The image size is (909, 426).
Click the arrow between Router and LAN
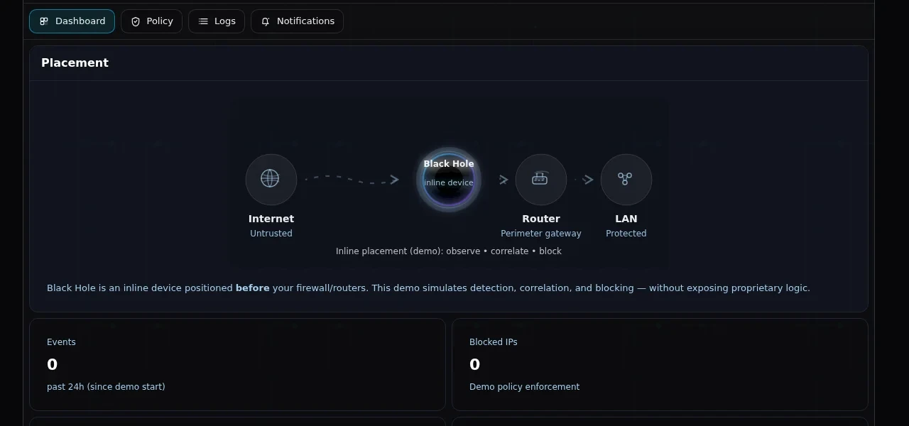587,180
